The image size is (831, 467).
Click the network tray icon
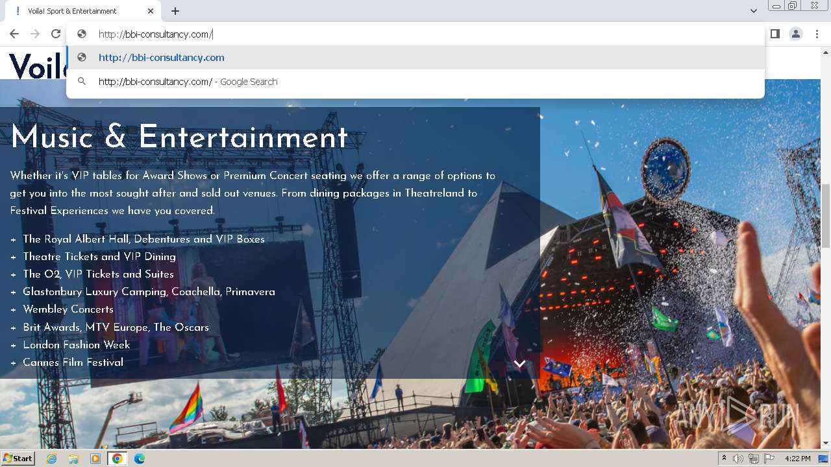(754, 459)
